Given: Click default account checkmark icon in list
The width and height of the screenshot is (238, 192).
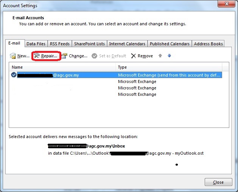Looking at the screenshot, I should click(14, 75).
